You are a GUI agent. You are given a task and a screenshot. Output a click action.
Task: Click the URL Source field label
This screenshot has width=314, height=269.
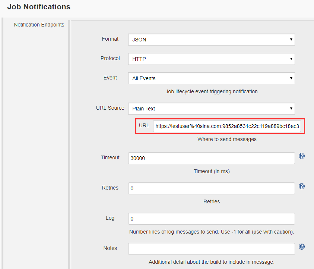(110, 108)
